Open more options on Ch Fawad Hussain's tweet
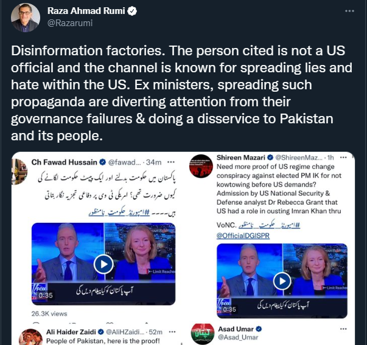This screenshot has width=367, height=345. coord(171,162)
